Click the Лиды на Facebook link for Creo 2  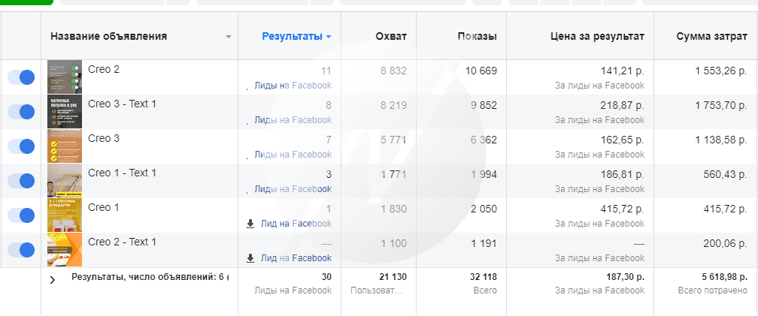(293, 86)
